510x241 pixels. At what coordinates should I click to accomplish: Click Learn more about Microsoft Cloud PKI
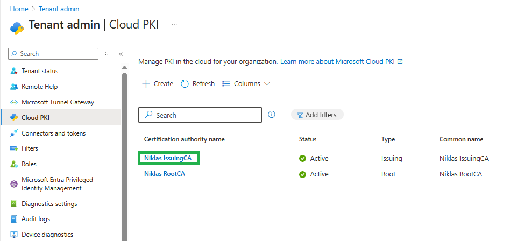(338, 62)
